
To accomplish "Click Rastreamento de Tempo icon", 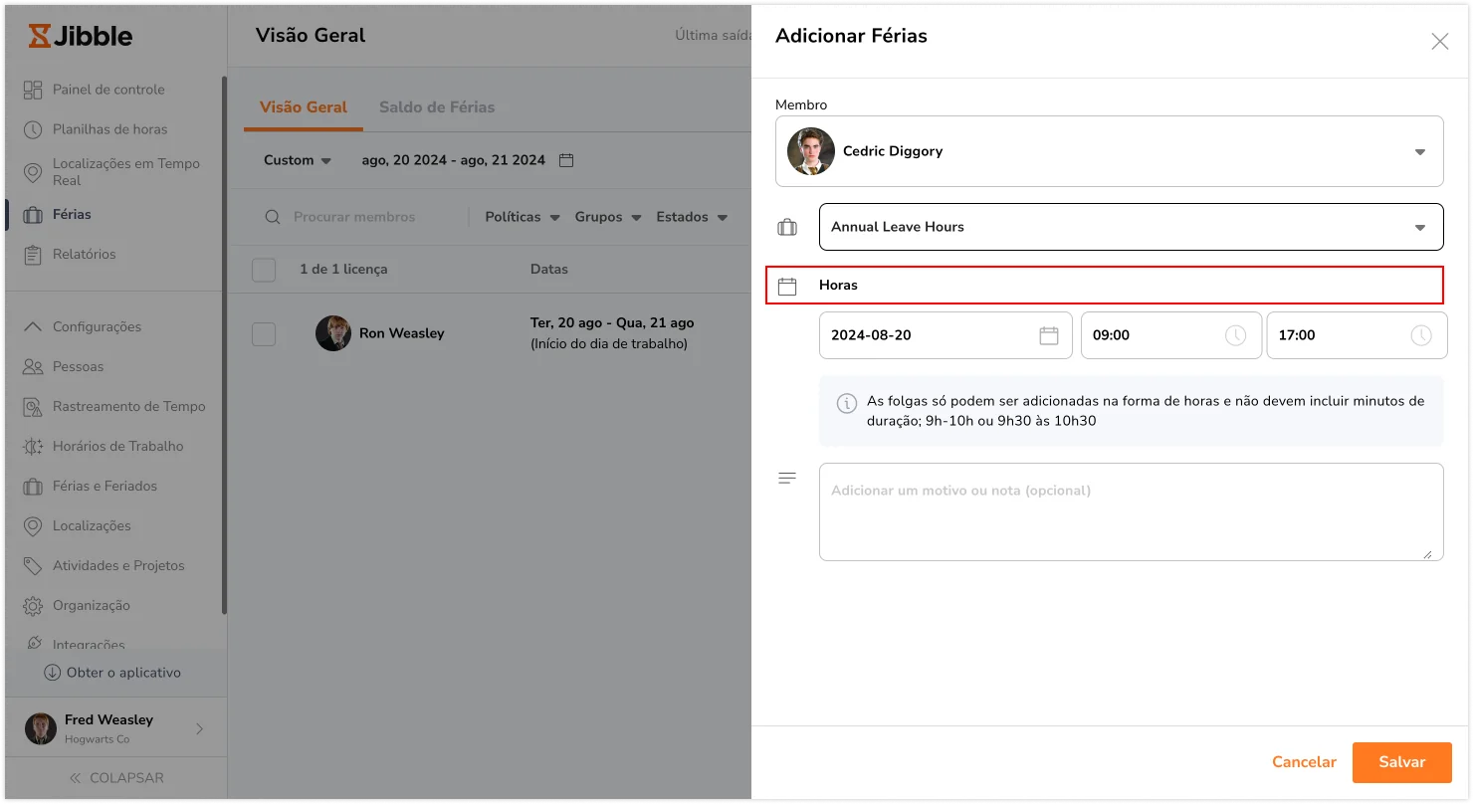I will click(x=33, y=406).
